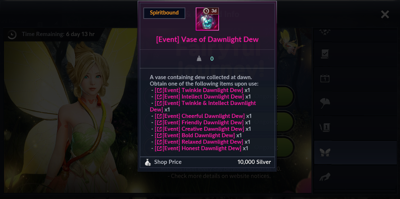Viewport: 400px width, 199px height.
Task: Click the topmost starburst sidebar icon
Action: [325, 32]
